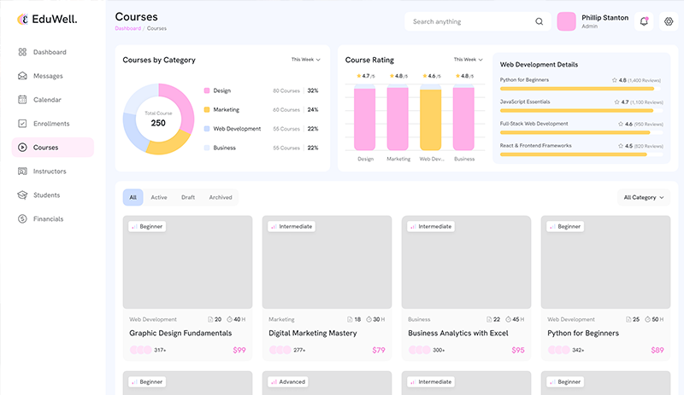Open the All Category dropdown
This screenshot has height=395, width=684.
644,197
